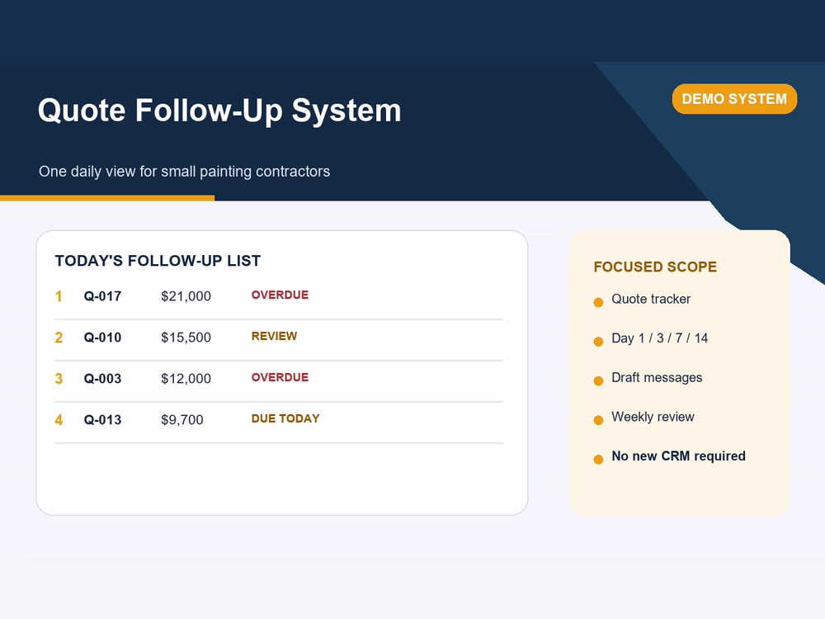Click the Weekly review scope item
This screenshot has width=825, height=619.
click(x=653, y=417)
